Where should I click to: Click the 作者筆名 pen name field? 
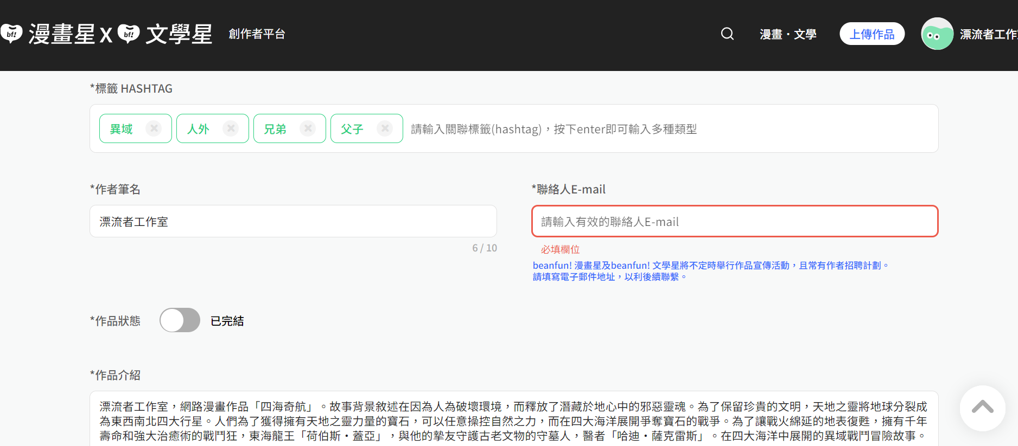click(x=293, y=222)
